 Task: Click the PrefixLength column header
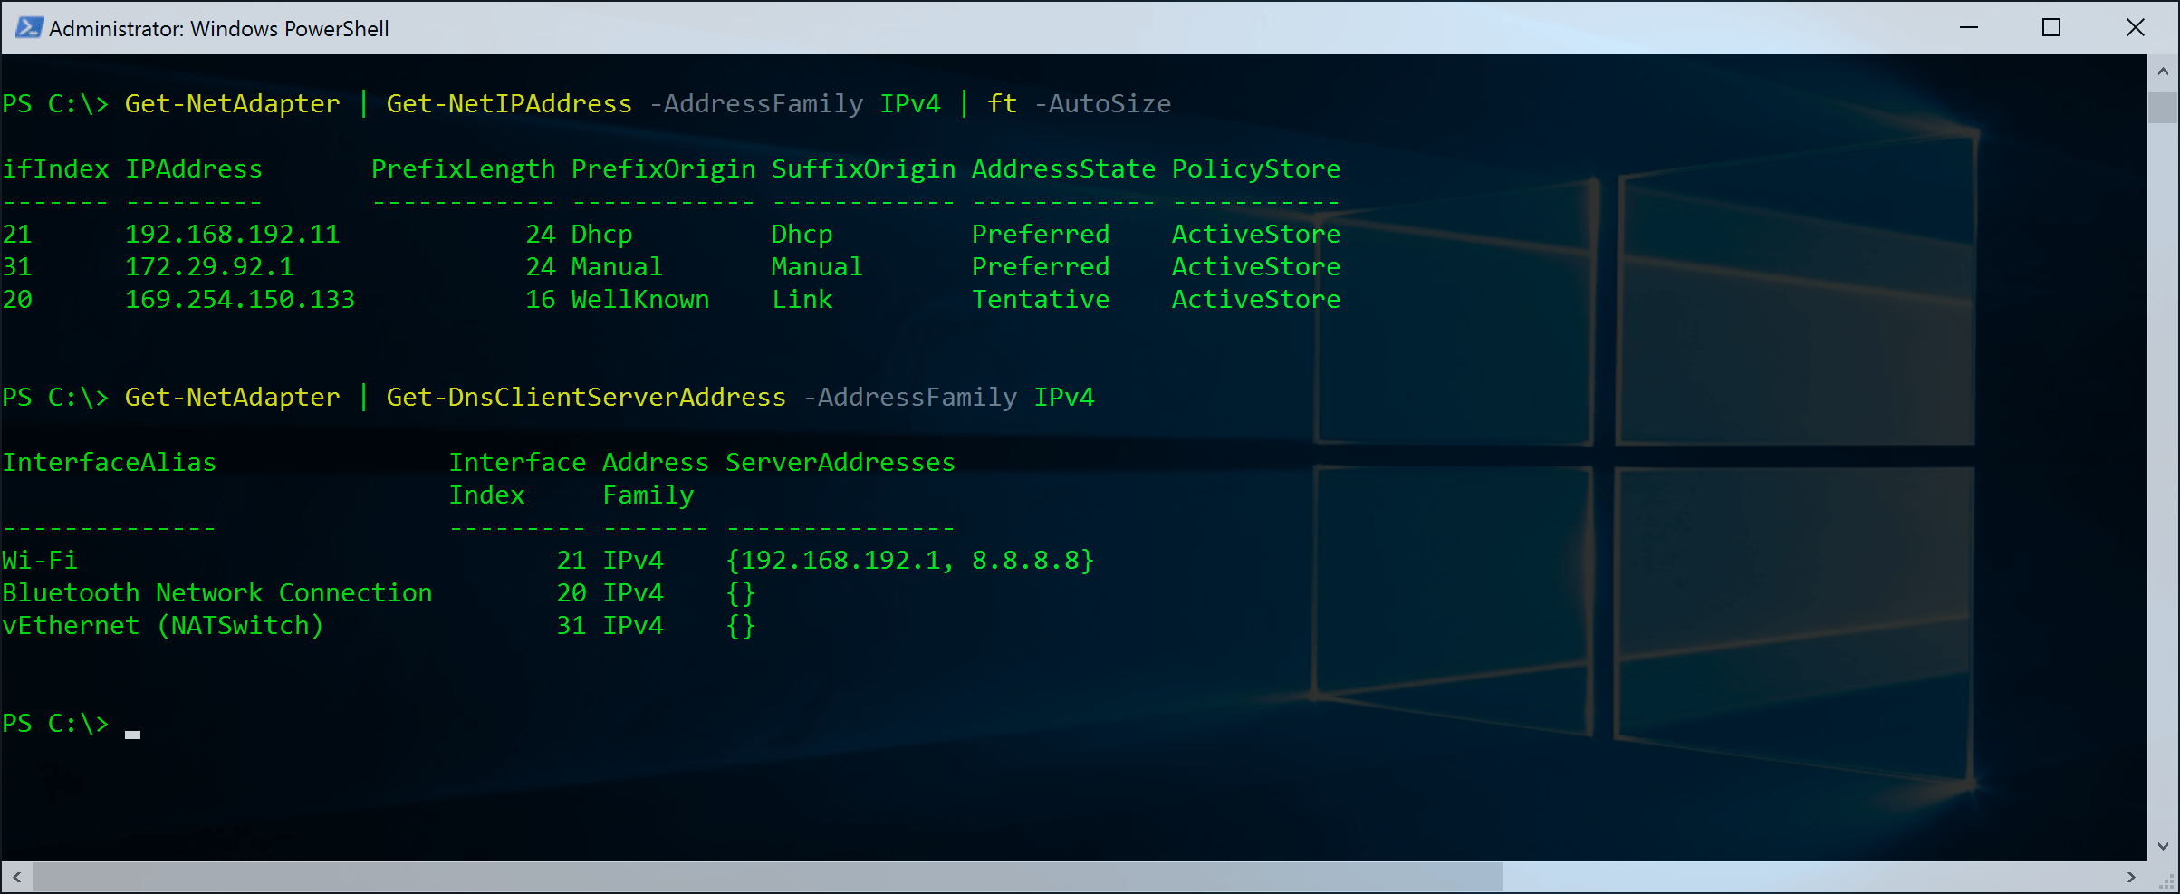coord(464,169)
